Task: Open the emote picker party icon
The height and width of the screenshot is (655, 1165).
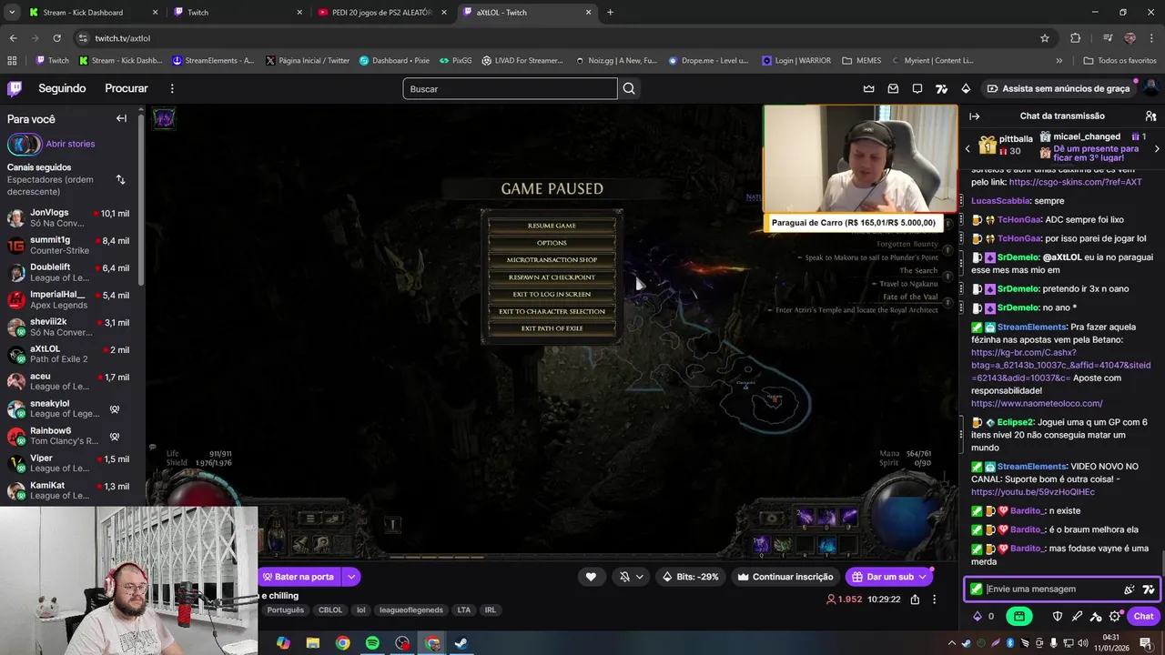Action: click(x=1130, y=589)
